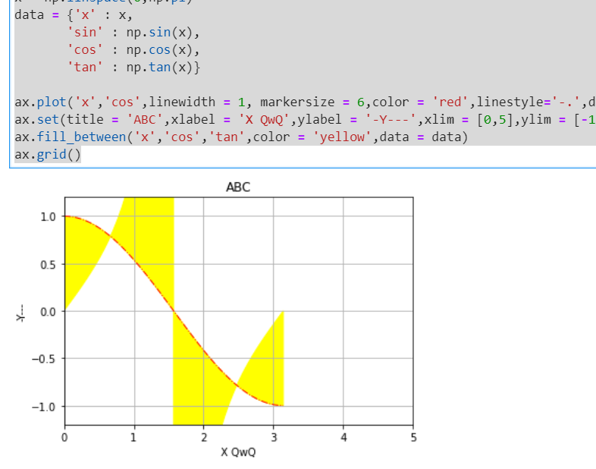The image size is (596, 469).
Task: Click the 'red' color string in code
Action: (x=450, y=102)
